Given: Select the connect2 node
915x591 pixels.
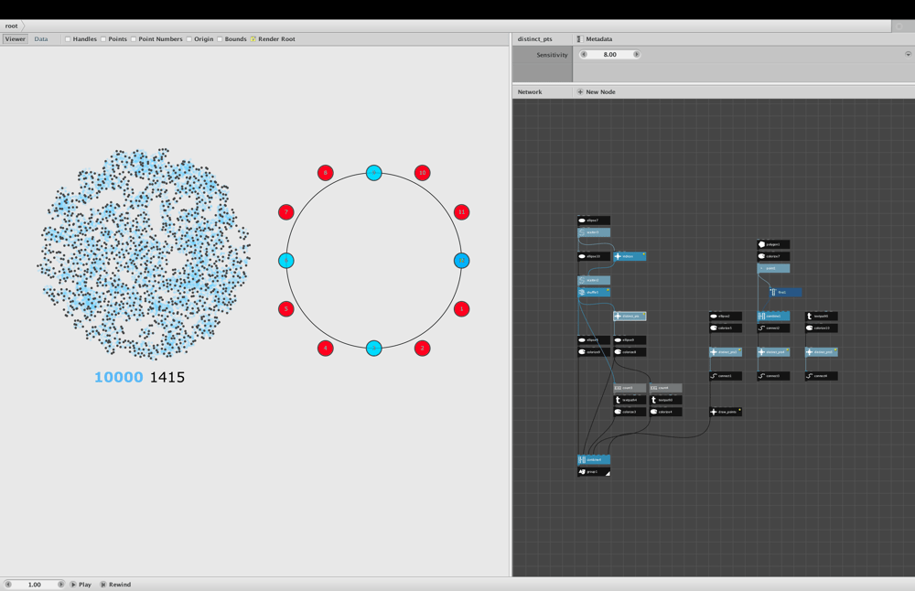Looking at the screenshot, I should coord(773,328).
